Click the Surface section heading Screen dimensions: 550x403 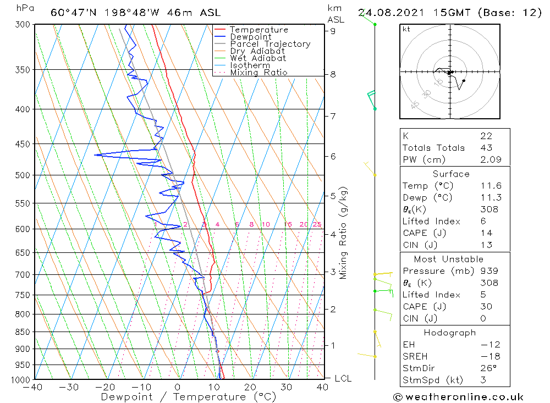click(451, 174)
